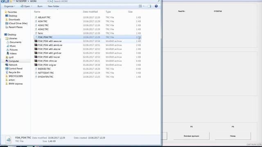Select the cyrill user folder
The image size is (262, 147).
11,57
